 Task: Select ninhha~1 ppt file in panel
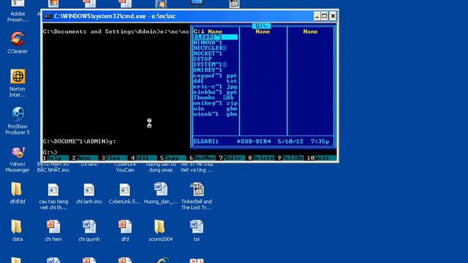[x=215, y=92]
